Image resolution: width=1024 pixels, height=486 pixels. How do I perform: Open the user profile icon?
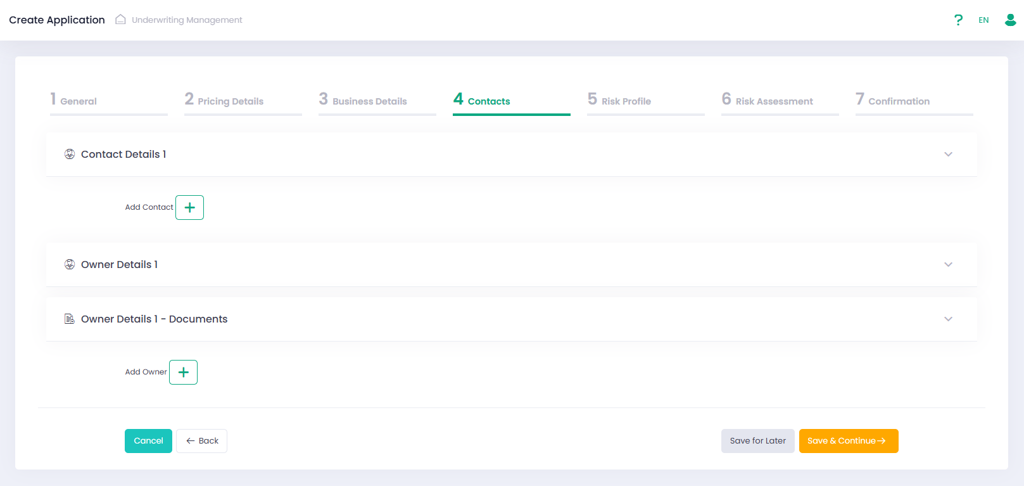[x=1010, y=20]
